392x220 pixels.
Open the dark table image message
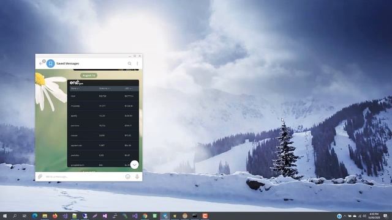coord(103,123)
